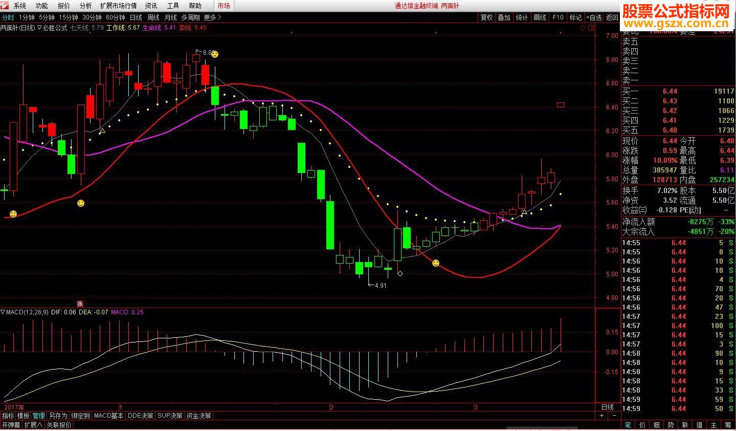Viewport: 736px width, 431px height.
Task: Expand the 必胜公式 indicator dropdown triangle
Action: click(39, 28)
